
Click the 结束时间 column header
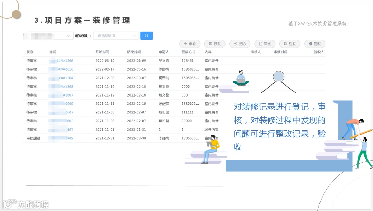(x=134, y=52)
